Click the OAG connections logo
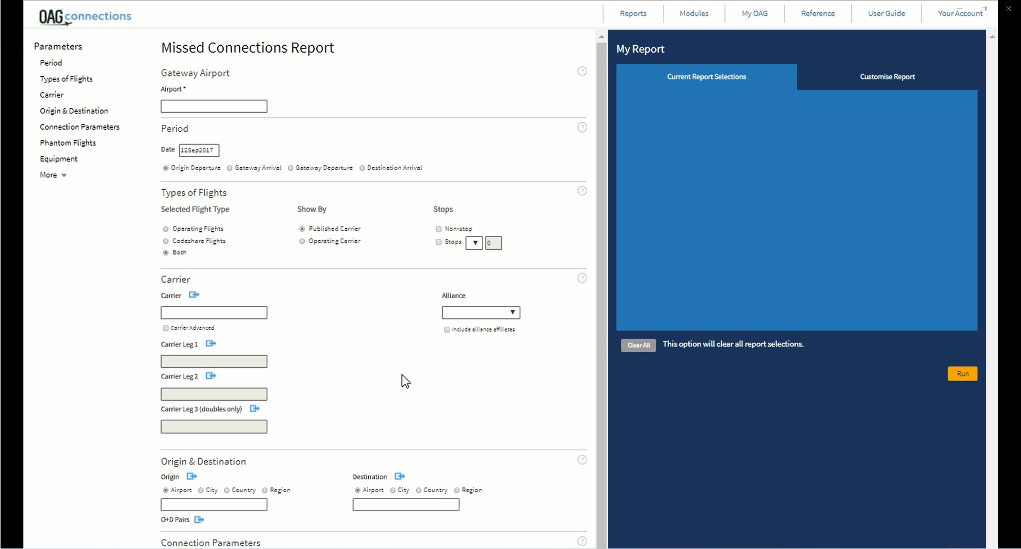 (85, 16)
